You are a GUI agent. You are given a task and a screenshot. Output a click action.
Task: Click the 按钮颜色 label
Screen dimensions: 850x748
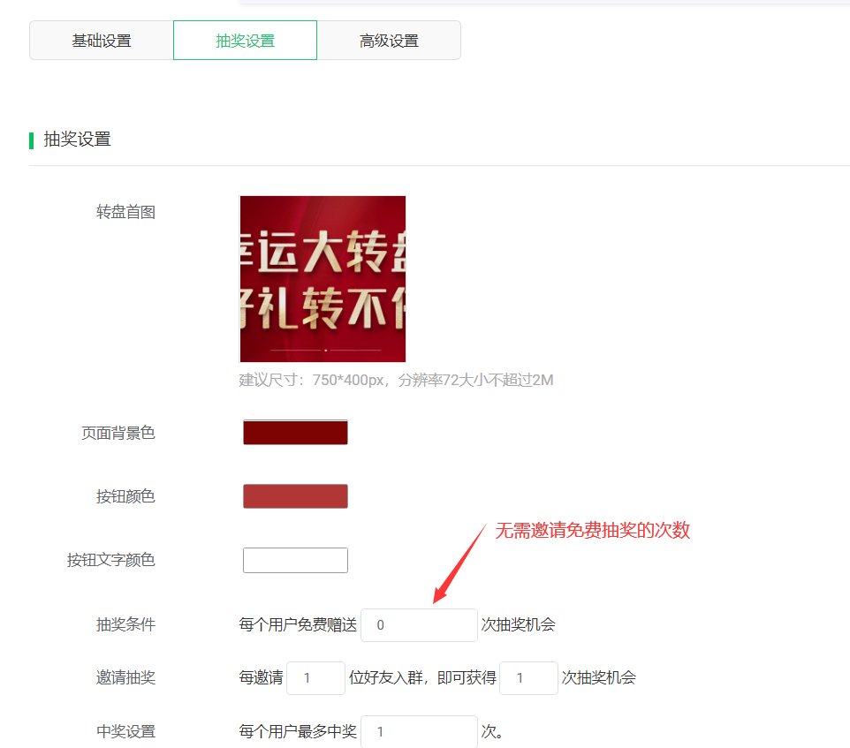(x=125, y=496)
